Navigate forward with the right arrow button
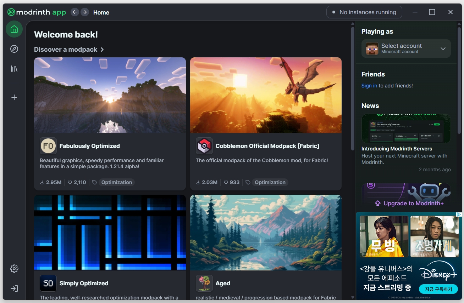The image size is (464, 303). point(84,12)
